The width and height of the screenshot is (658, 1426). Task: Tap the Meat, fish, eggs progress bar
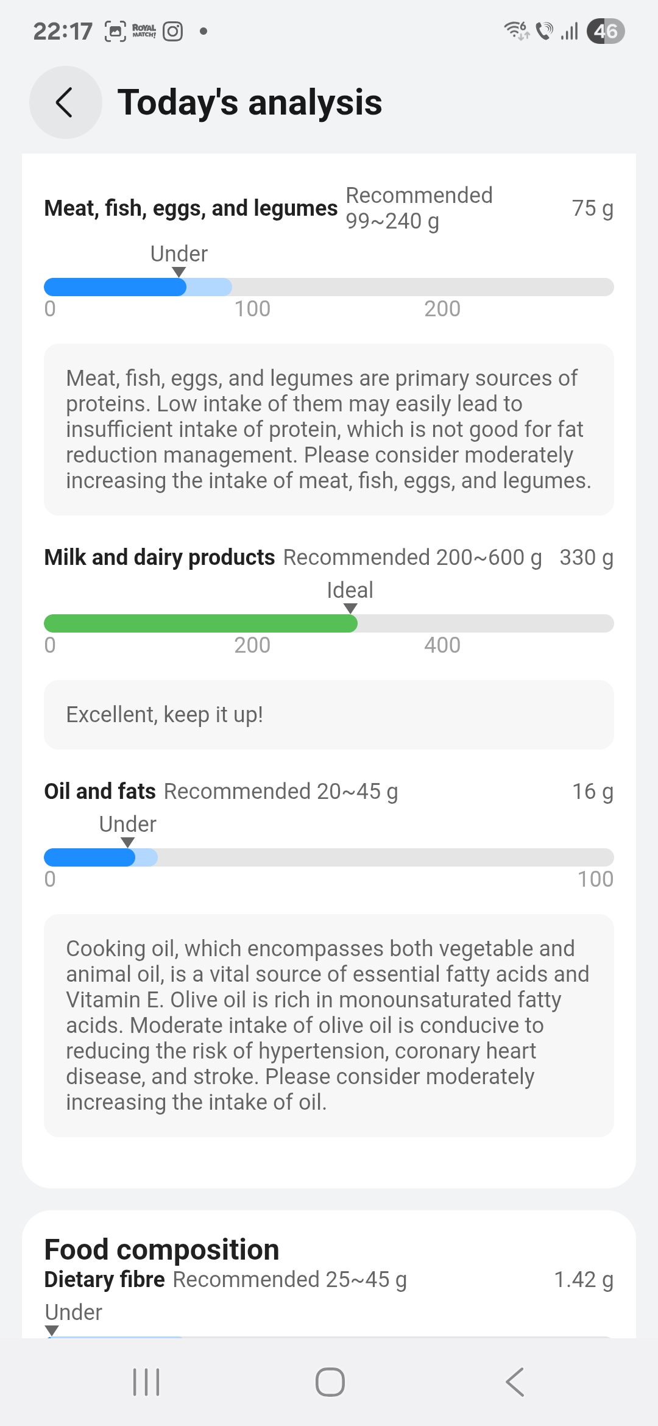[x=329, y=287]
